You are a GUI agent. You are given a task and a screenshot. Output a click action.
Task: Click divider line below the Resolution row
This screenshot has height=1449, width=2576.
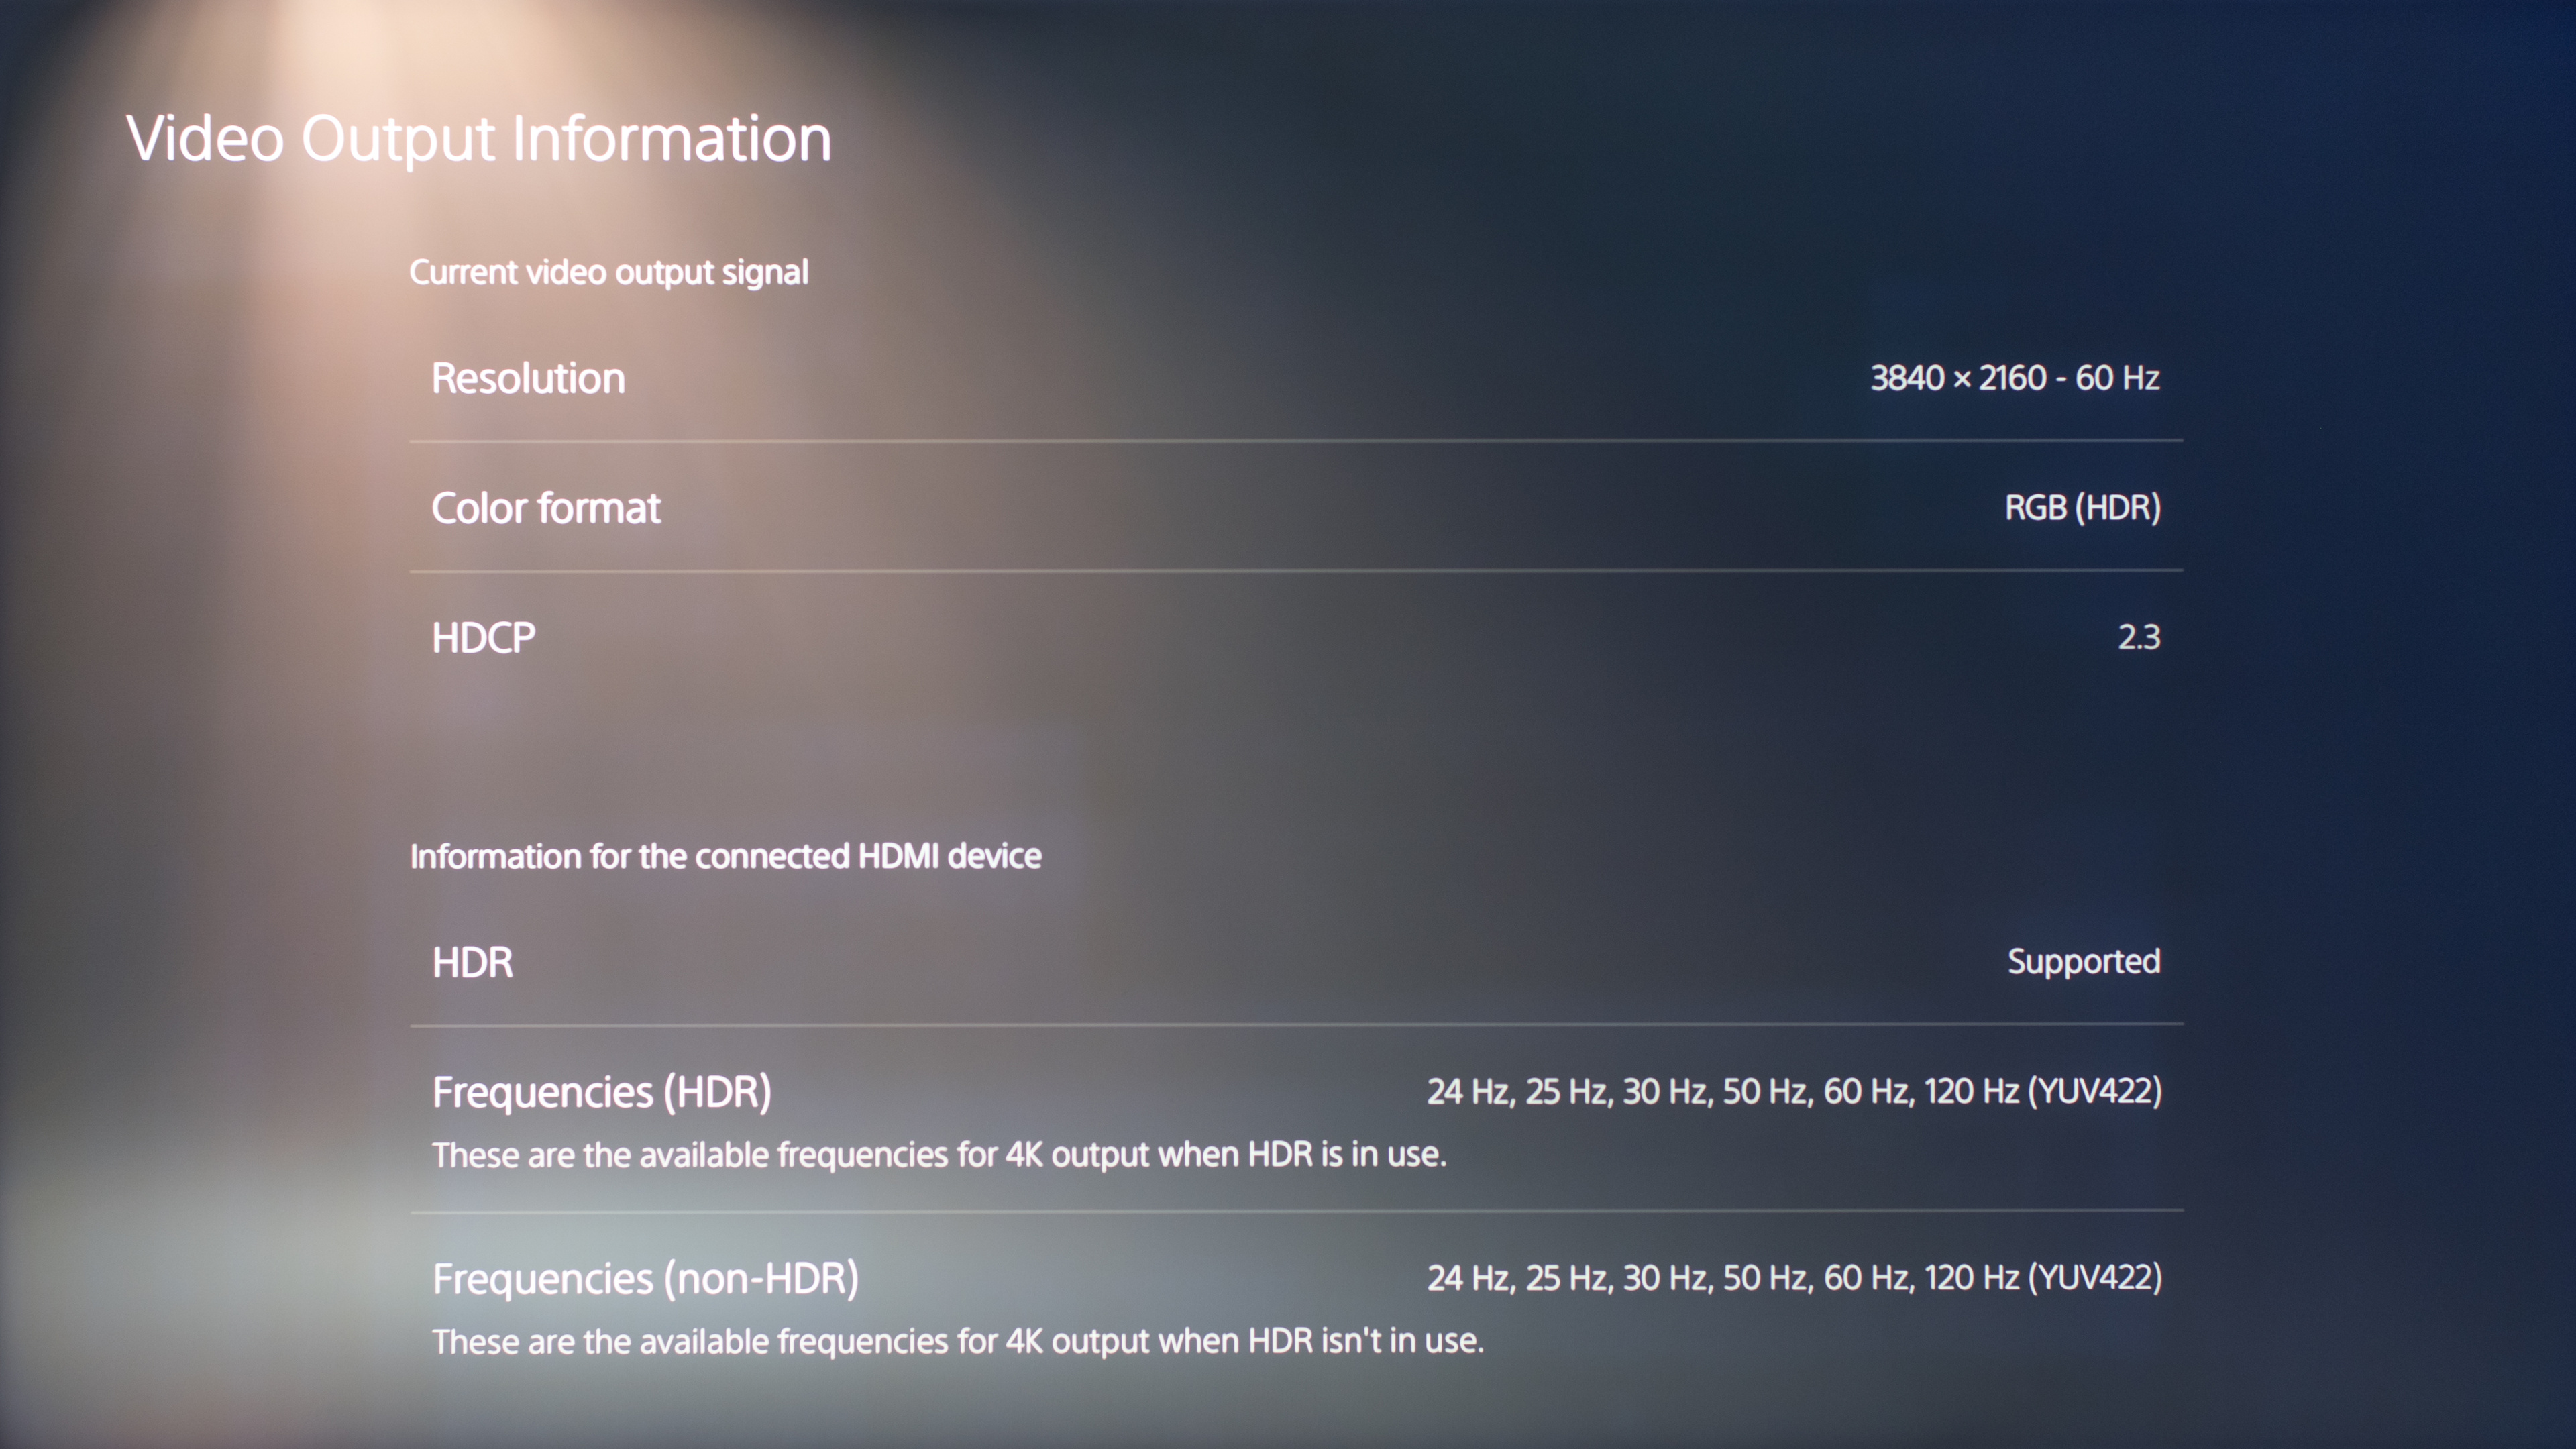pyautogui.click(x=1296, y=441)
